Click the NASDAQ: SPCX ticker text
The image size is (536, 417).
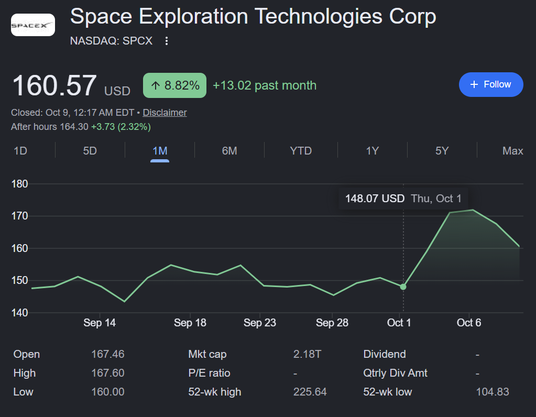point(111,41)
